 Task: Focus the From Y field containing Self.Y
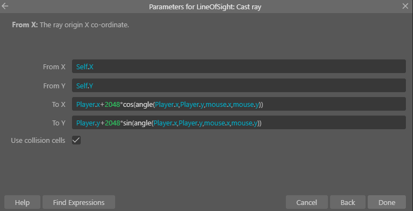click(x=238, y=85)
